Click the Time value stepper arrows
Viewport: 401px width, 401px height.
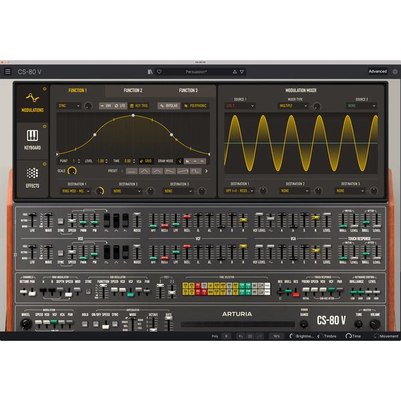coord(134,161)
